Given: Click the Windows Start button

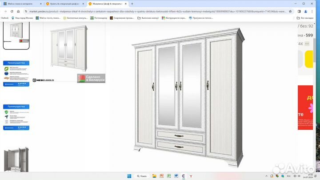Looking at the screenshot, I should pos(130,176).
